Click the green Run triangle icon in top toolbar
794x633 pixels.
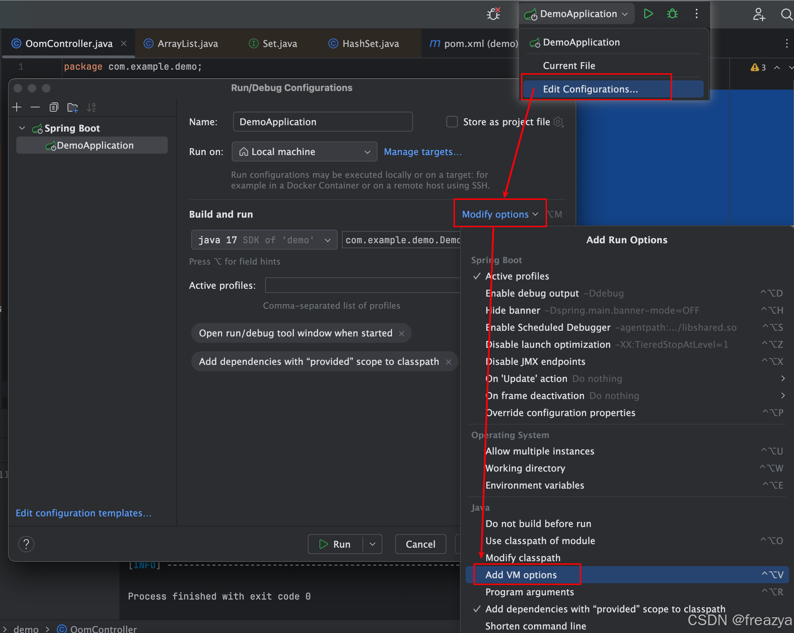[x=648, y=14]
